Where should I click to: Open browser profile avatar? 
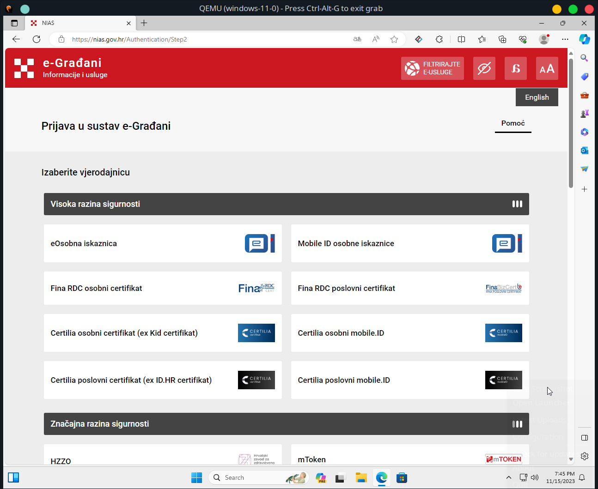(x=544, y=39)
